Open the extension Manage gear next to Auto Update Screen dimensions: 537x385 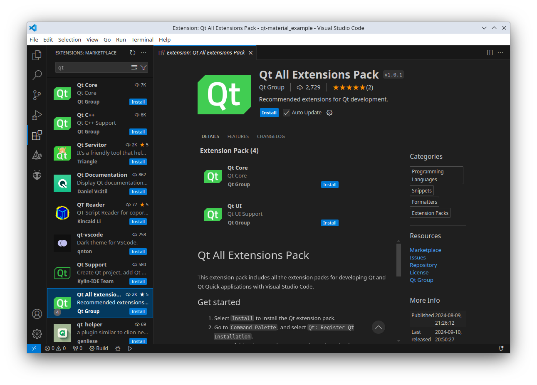(x=329, y=113)
